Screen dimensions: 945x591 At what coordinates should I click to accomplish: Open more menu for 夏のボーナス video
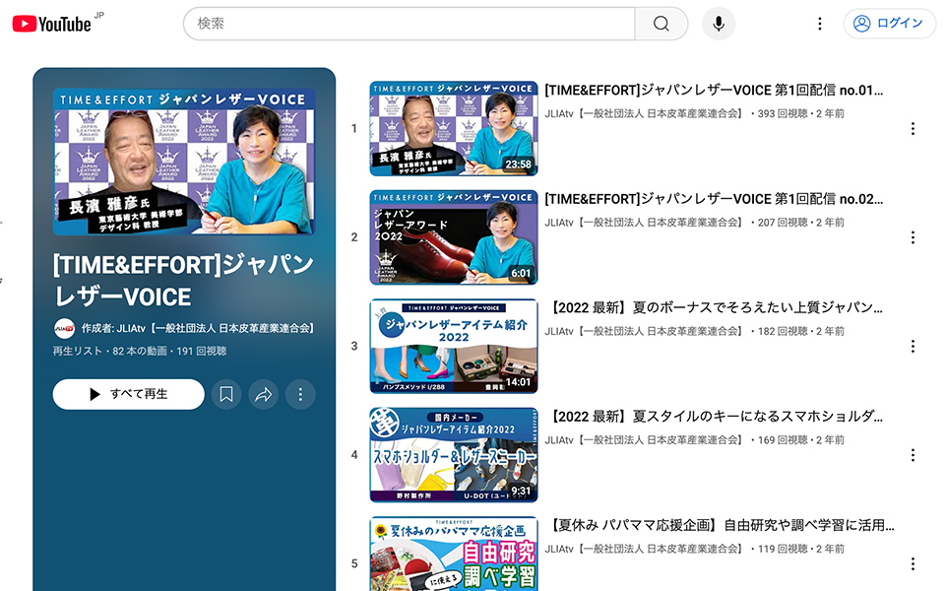913,346
